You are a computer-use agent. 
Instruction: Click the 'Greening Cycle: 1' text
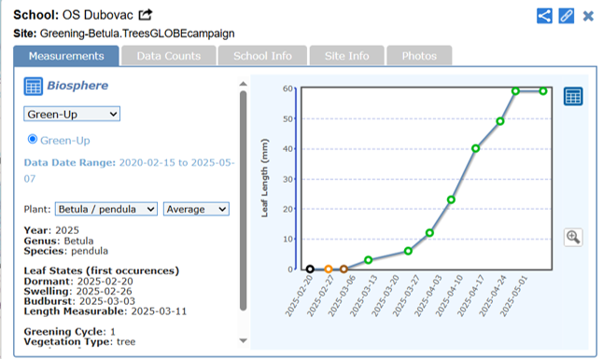(70, 331)
